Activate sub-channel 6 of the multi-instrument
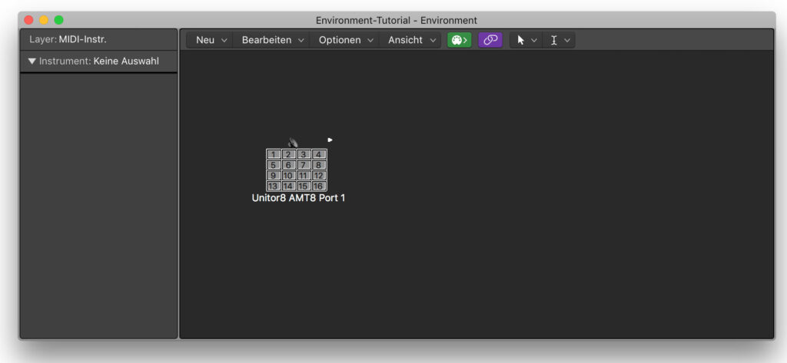 point(288,165)
